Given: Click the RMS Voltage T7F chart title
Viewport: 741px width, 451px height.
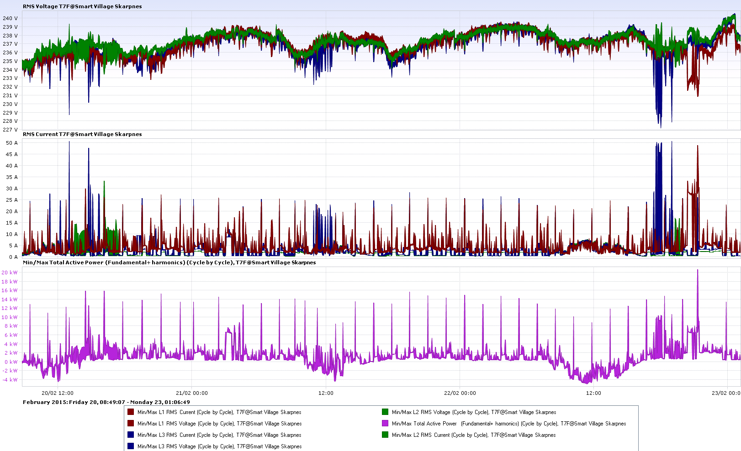Looking at the screenshot, I should tap(82, 6).
